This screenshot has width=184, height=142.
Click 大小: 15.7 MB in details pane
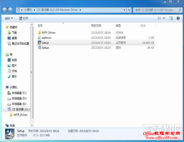tap(41, 135)
